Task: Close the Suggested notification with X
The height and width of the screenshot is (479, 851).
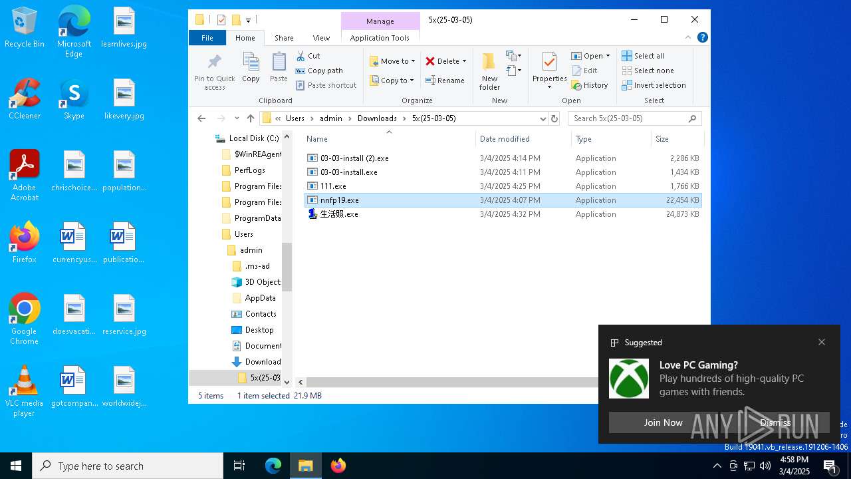Action: pos(822,342)
